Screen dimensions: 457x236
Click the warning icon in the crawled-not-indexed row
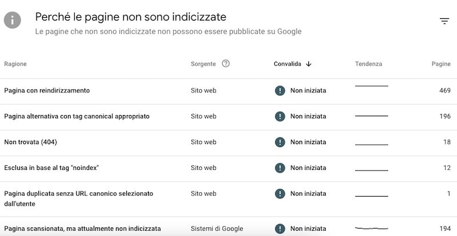pos(280,229)
